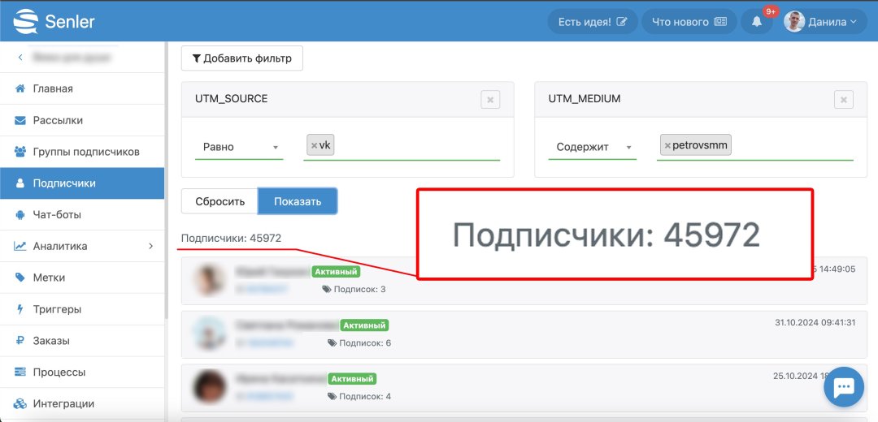Close the UTM_MEDIUM filter card
Screen dimensions: 878x422
point(844,100)
